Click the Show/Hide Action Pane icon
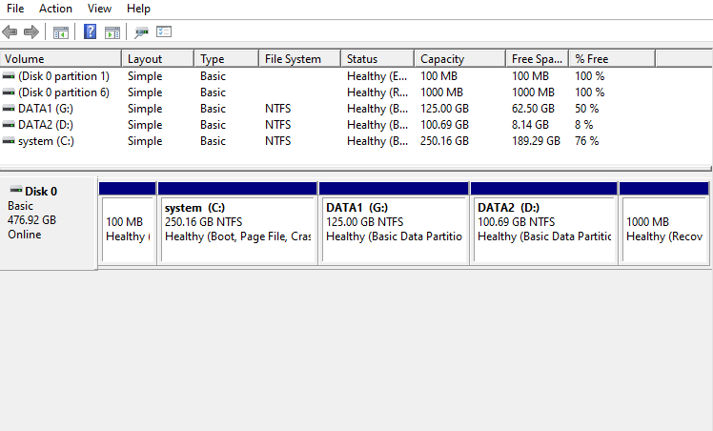The height and width of the screenshot is (431, 713). 112,32
